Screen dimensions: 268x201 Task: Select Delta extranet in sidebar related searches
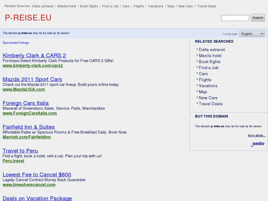(212, 50)
